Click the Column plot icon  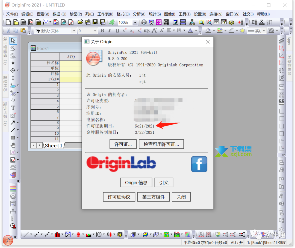click(57, 234)
